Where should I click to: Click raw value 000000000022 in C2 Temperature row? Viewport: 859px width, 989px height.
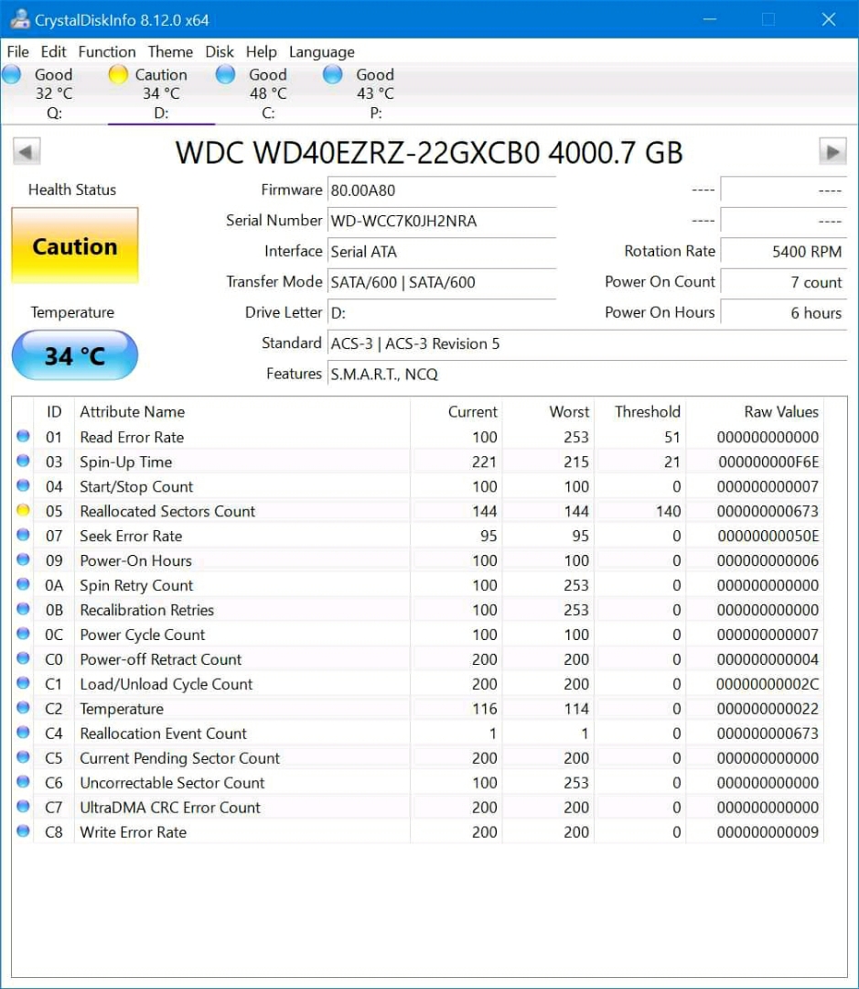(767, 708)
